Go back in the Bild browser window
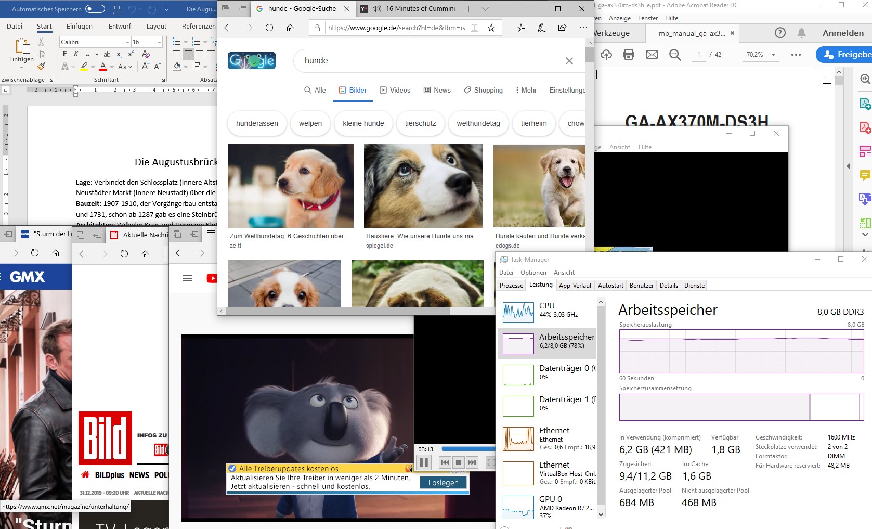This screenshot has height=529, width=872. [83, 254]
